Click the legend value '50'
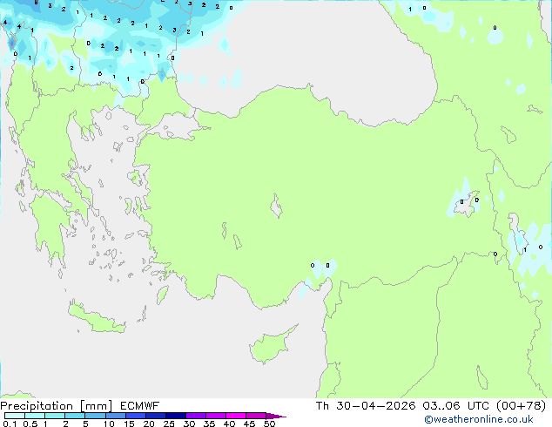552x427 pixels. (x=269, y=424)
